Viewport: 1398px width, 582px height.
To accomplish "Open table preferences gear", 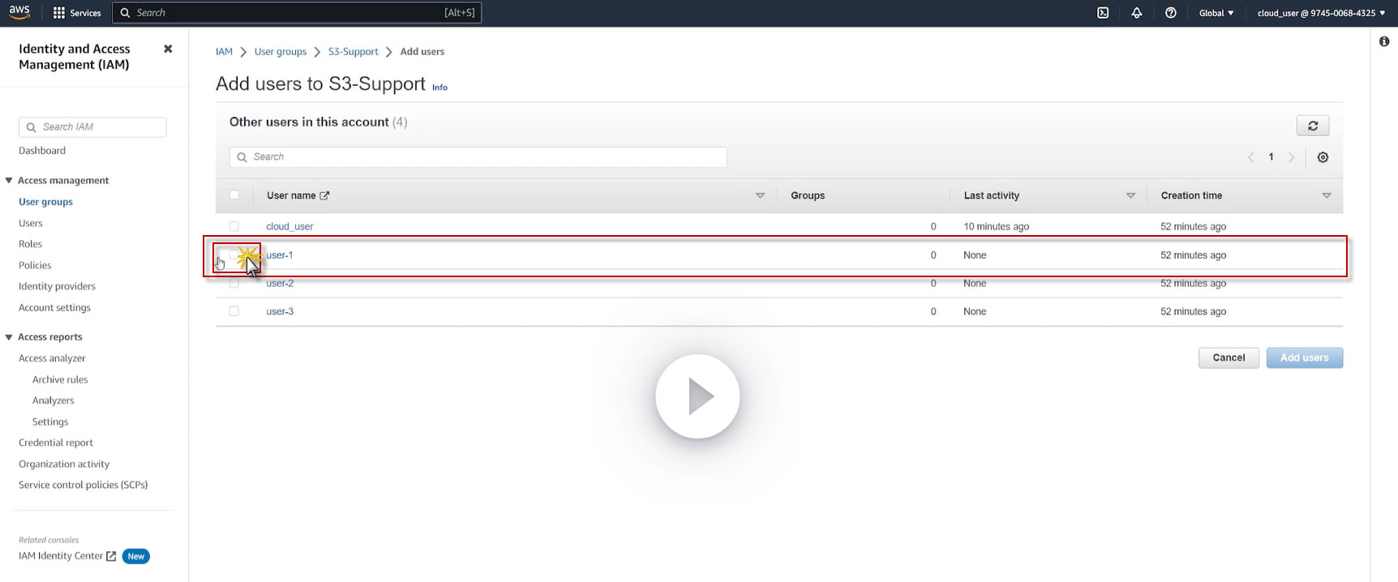I will point(1323,157).
